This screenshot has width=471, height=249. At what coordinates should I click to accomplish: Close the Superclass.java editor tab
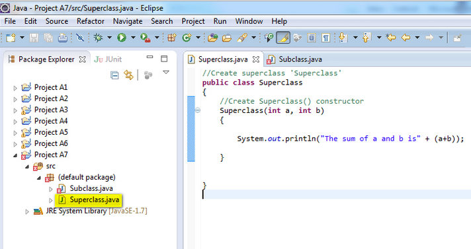(255, 59)
